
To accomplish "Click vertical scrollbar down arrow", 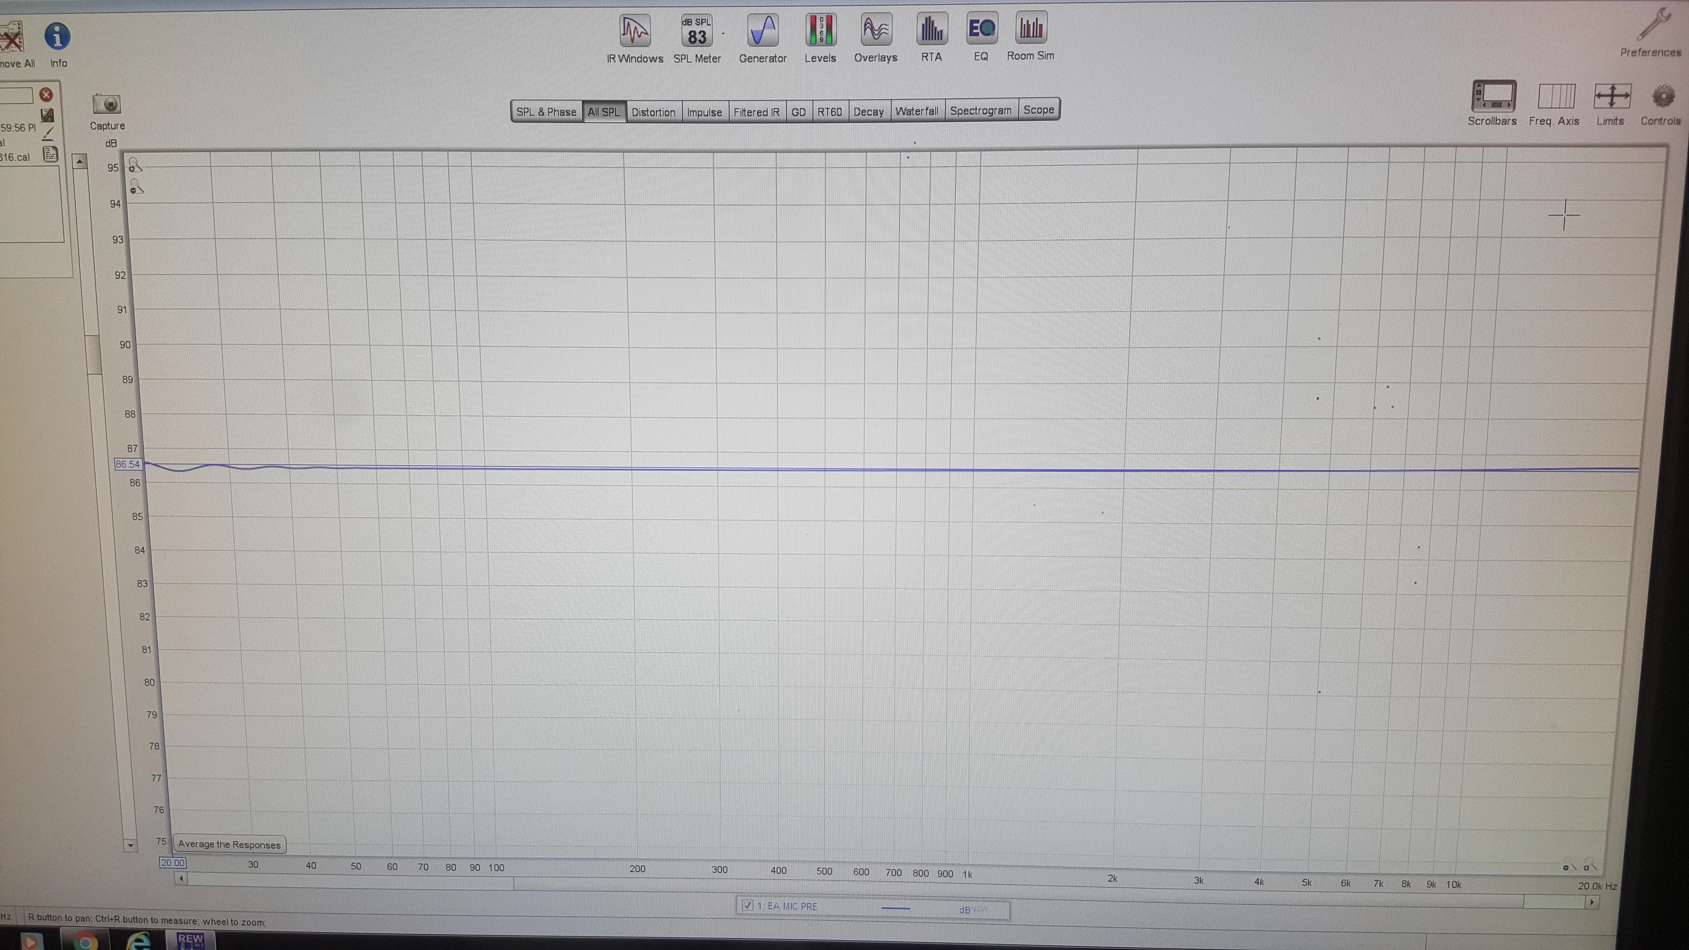I will point(130,845).
